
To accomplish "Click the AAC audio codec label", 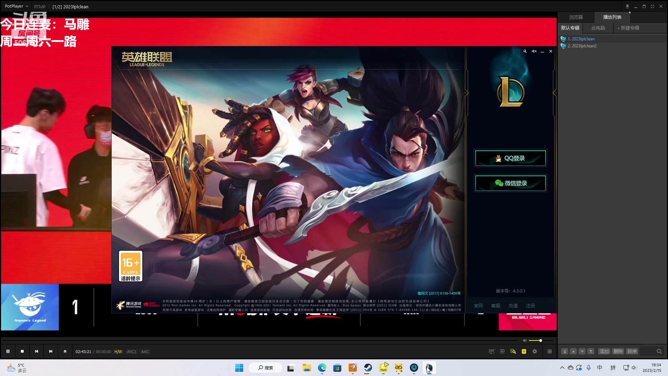I will [145, 352].
